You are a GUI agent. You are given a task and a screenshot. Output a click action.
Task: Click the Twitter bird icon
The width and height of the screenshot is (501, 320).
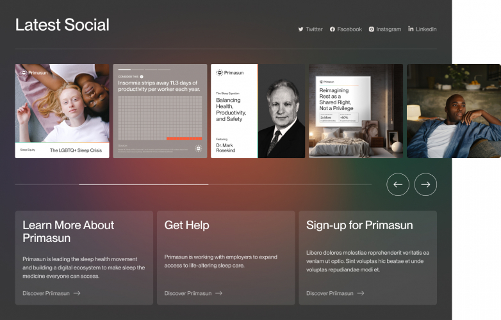[300, 29]
